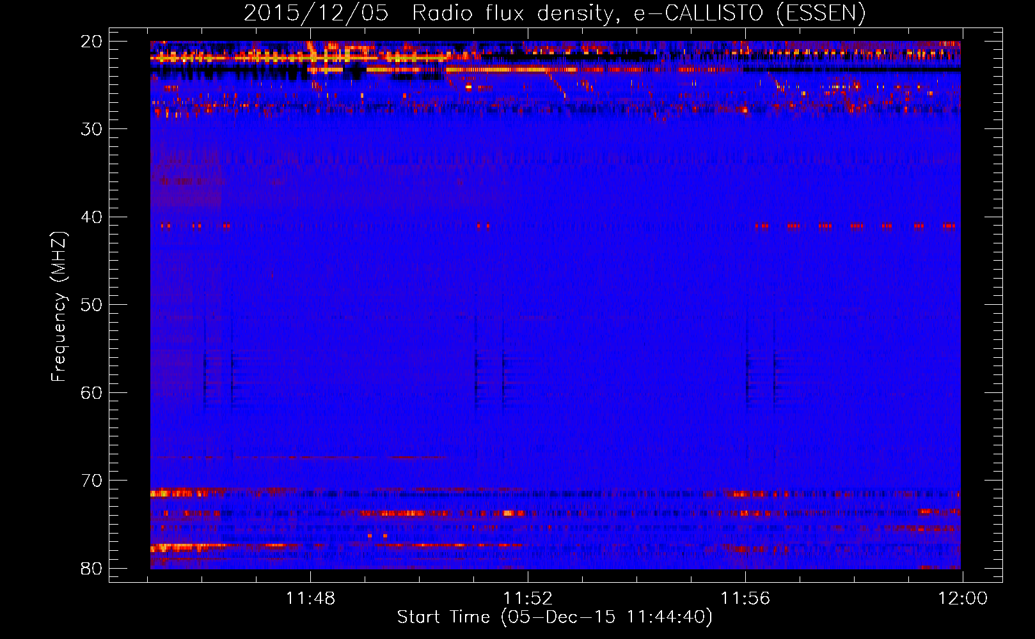Click the 50 frequency tick label

click(x=91, y=305)
